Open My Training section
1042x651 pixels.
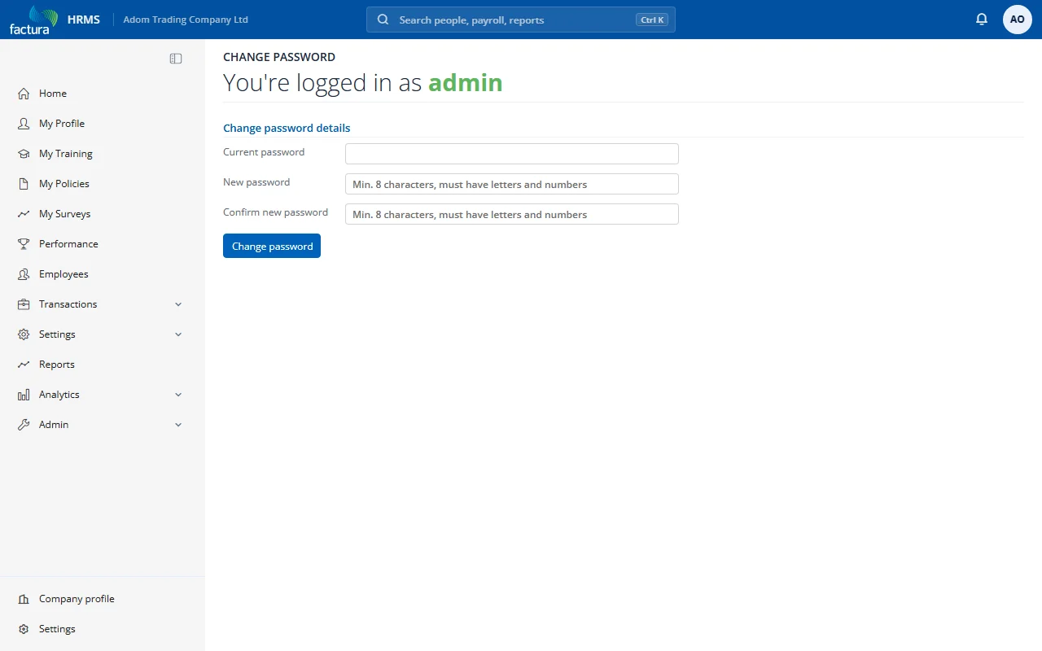coord(103,154)
